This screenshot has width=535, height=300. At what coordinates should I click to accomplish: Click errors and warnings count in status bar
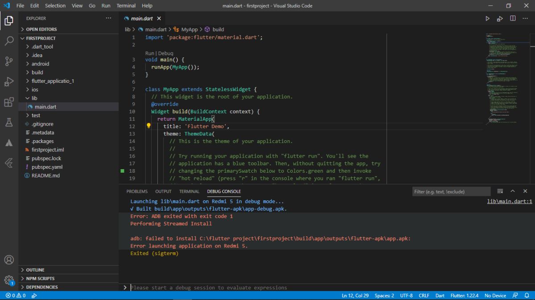coord(15,296)
